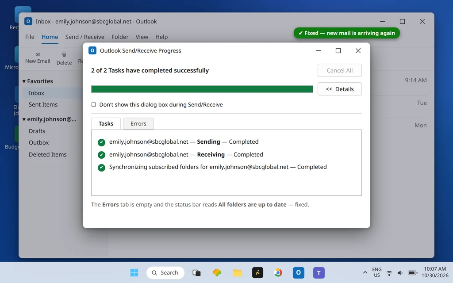This screenshot has width=453, height=283.
Task: Close the Send/Receive Progress dialog
Action: pos(358,50)
